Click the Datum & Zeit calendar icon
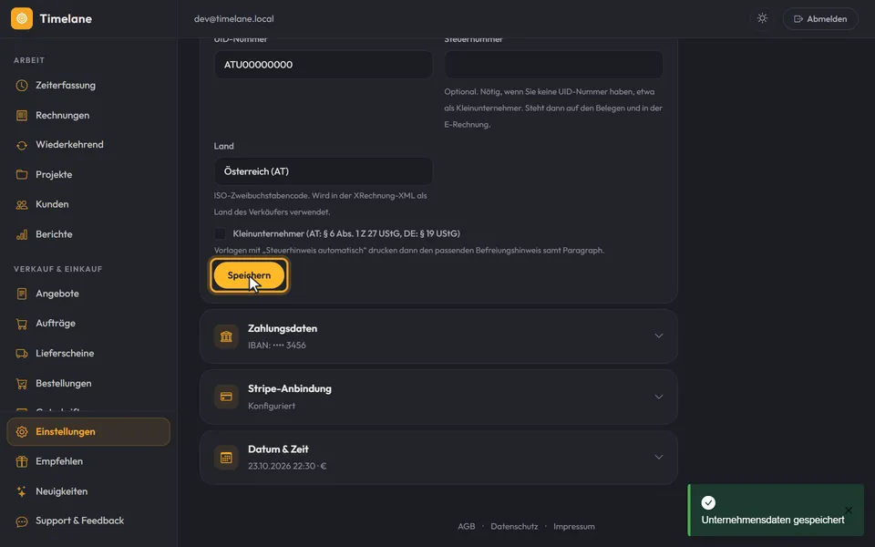Viewport: 875px width, 547px height. coord(226,458)
